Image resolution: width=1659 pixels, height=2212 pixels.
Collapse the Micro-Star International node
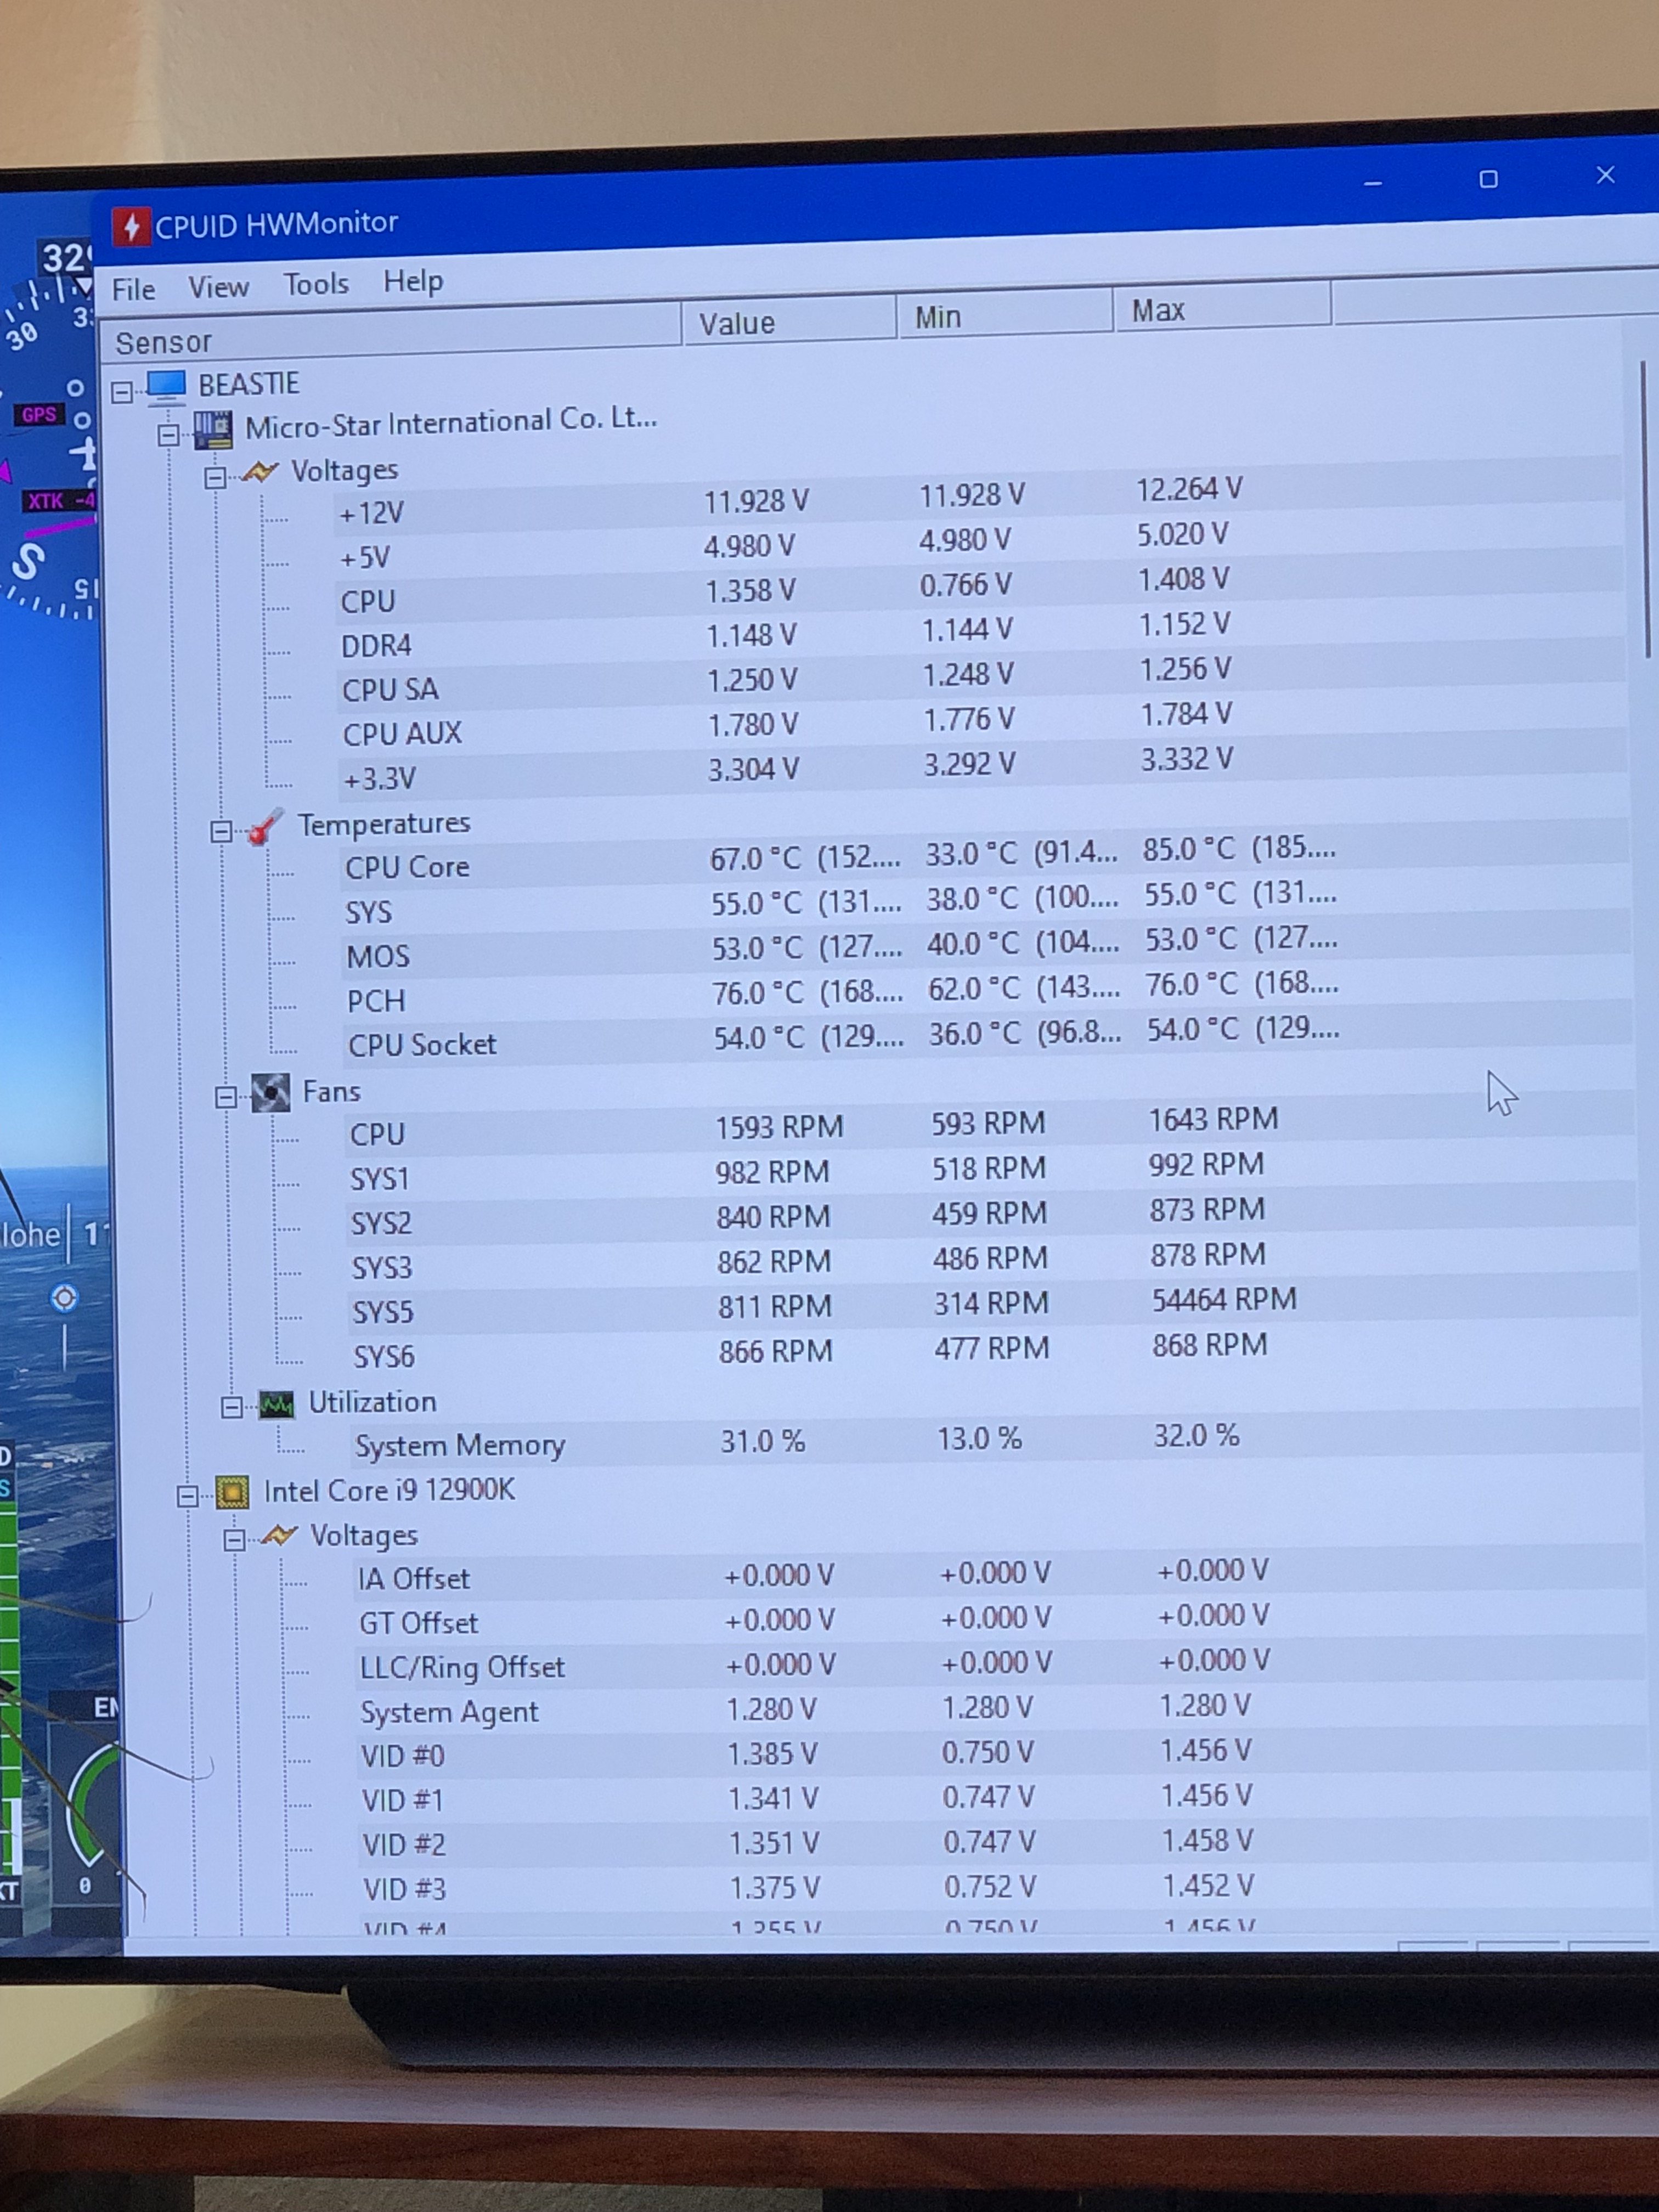click(168, 435)
